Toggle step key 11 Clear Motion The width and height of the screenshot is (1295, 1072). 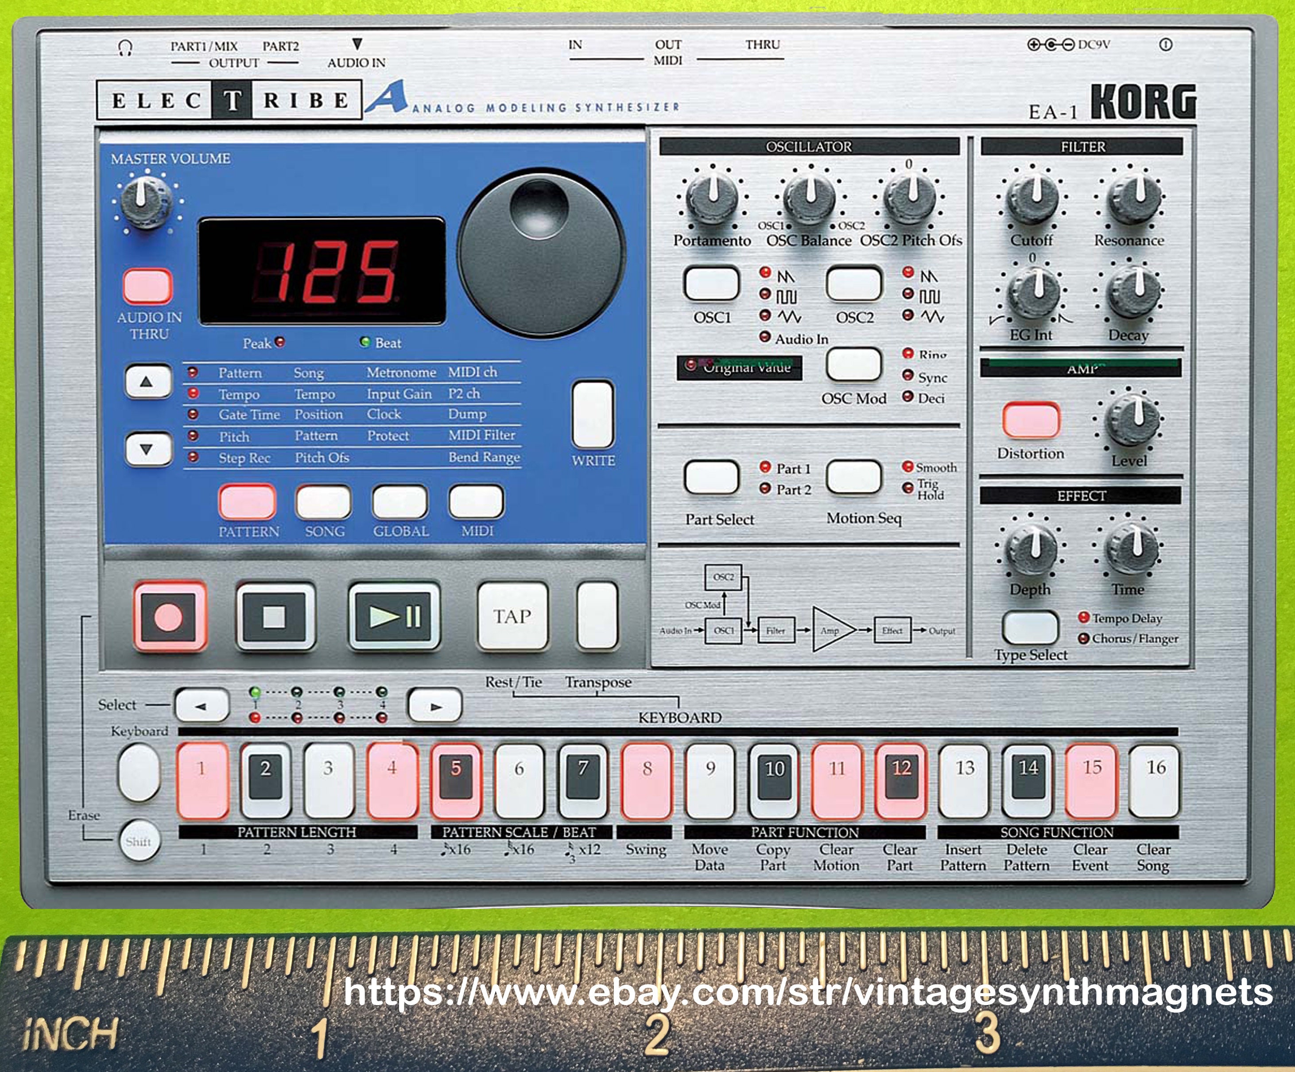(837, 781)
